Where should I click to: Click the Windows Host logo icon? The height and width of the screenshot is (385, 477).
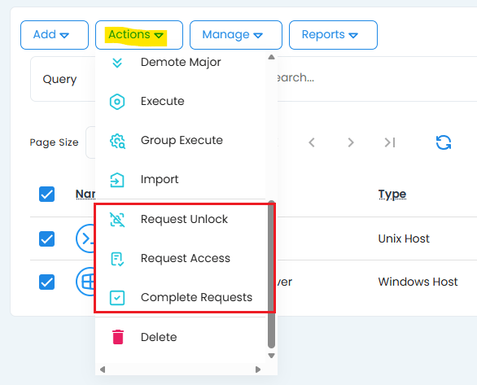(85, 282)
